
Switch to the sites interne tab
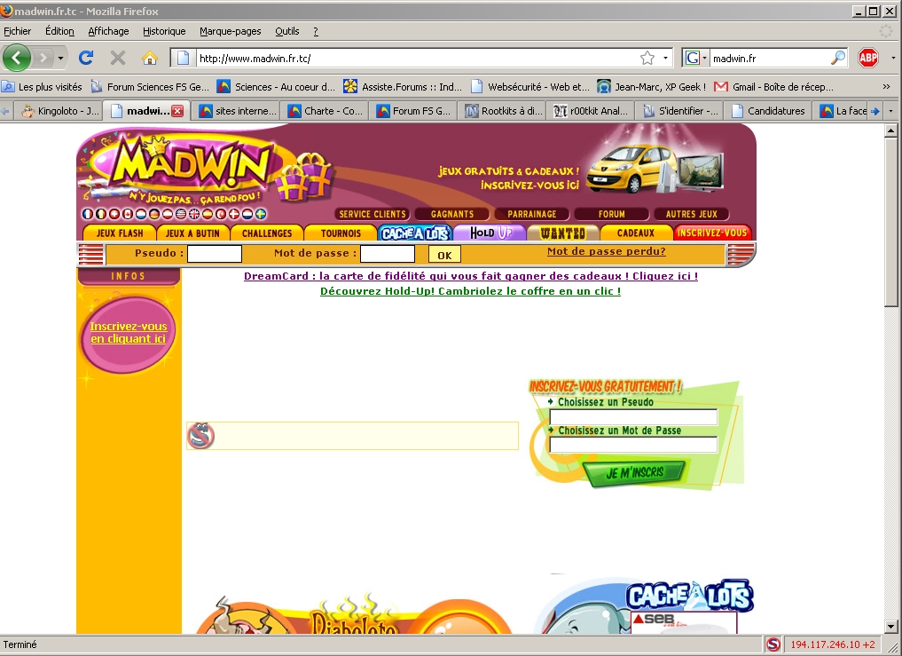point(239,111)
